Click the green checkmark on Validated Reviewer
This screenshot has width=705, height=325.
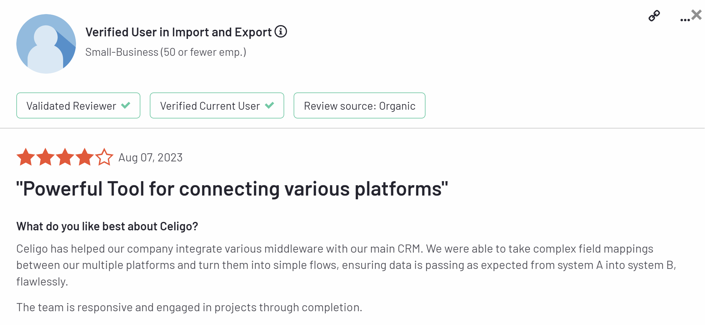pos(125,106)
